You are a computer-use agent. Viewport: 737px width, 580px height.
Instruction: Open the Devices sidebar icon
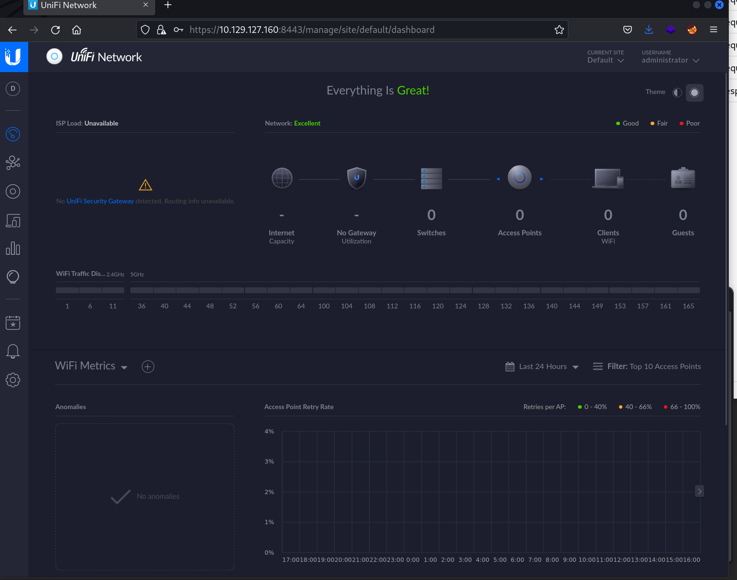pyautogui.click(x=13, y=191)
